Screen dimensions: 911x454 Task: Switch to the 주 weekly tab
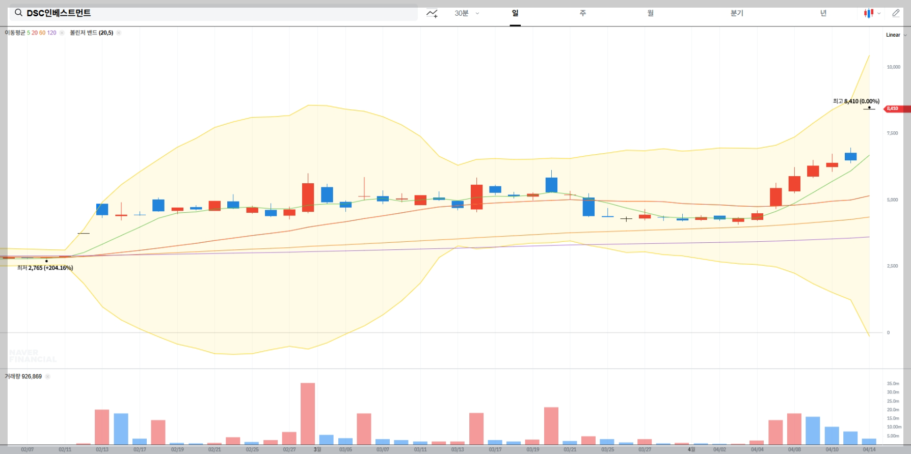click(x=583, y=13)
